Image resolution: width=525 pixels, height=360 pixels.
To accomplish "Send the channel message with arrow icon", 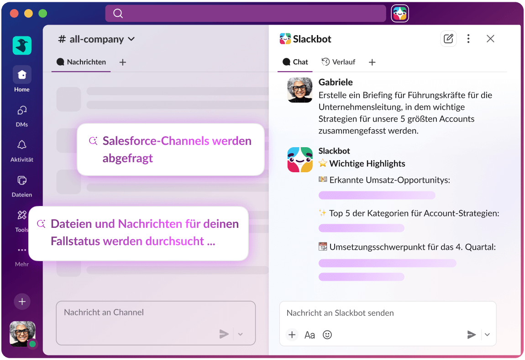I will pyautogui.click(x=224, y=334).
